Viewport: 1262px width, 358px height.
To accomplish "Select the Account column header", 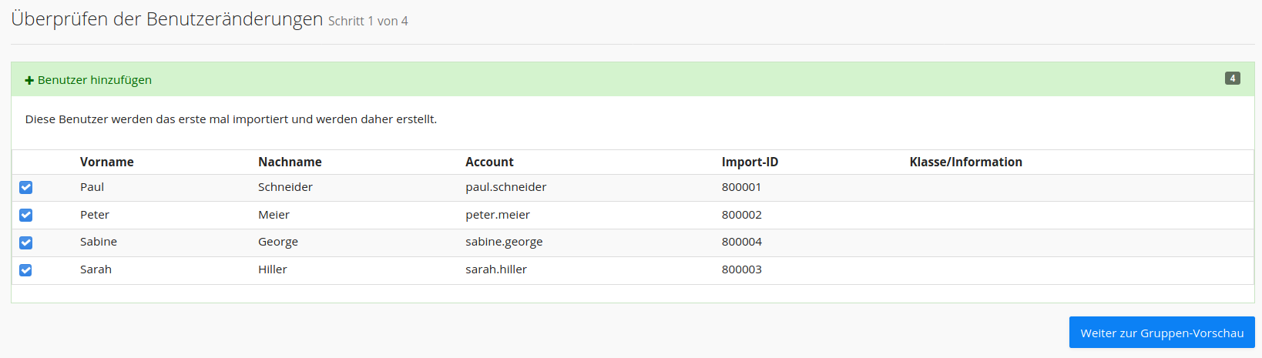I will pyautogui.click(x=489, y=162).
